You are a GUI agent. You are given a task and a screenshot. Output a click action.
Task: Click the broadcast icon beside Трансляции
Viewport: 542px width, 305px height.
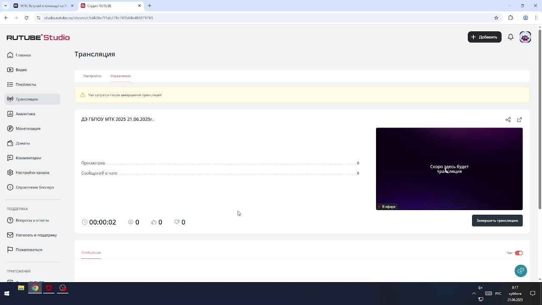[x=10, y=99]
